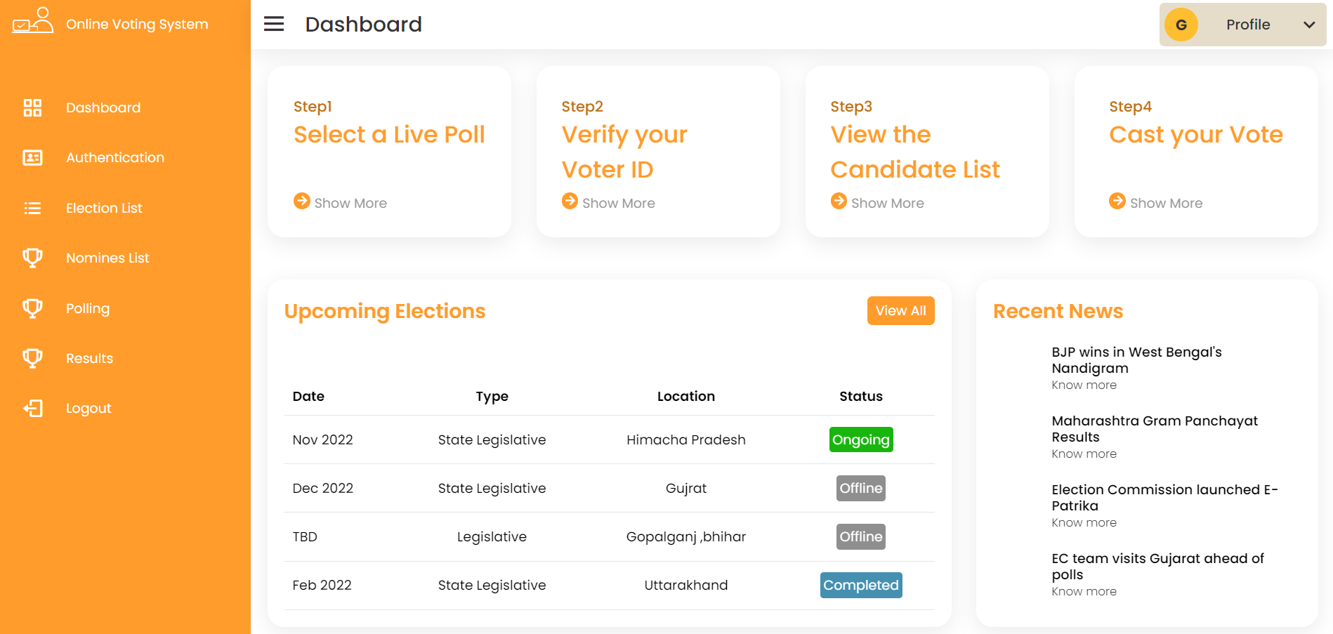Select the Polling trophy icon
Image resolution: width=1333 pixels, height=634 pixels.
point(32,308)
